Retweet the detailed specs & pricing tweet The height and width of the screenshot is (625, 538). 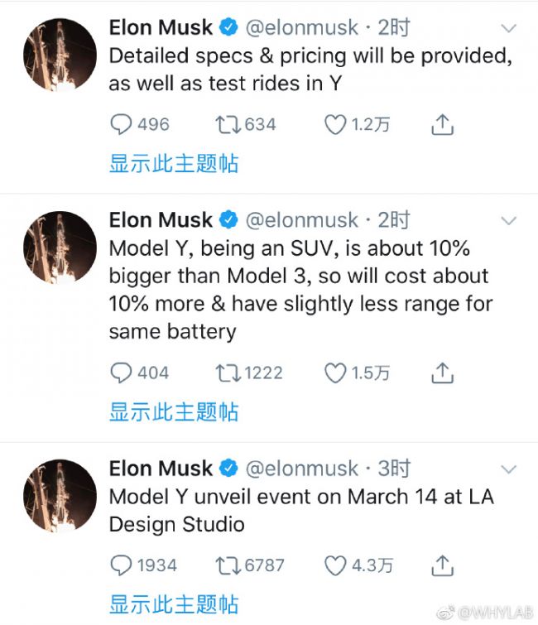[228, 125]
